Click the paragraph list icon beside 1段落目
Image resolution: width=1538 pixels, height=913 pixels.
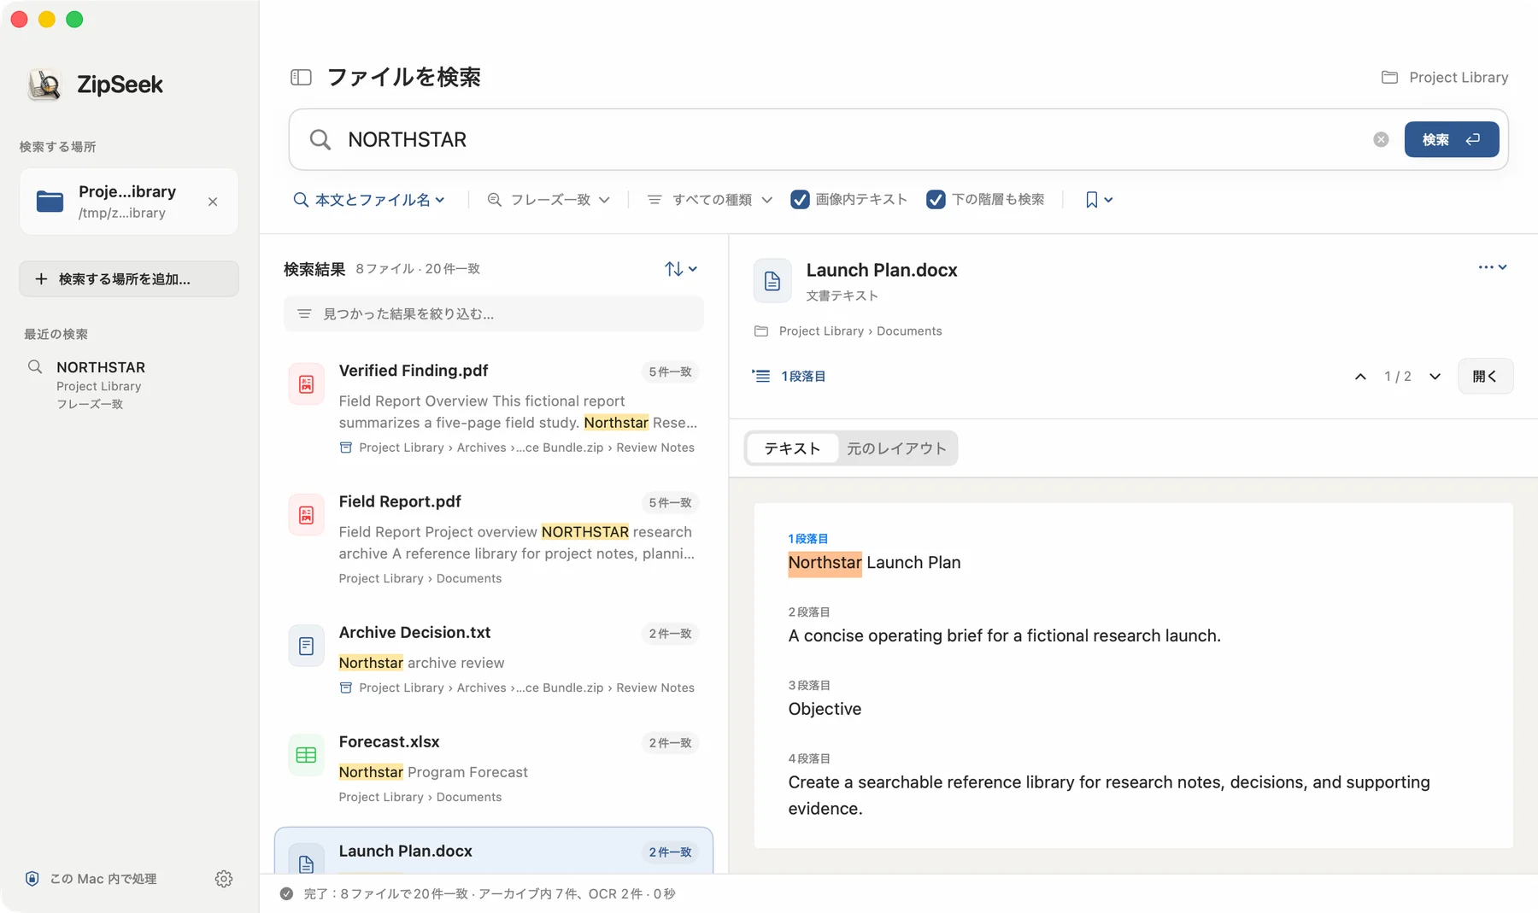pyautogui.click(x=760, y=376)
